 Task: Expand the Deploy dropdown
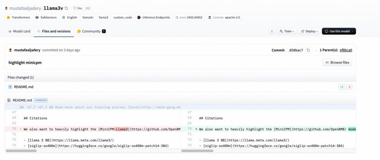[x=309, y=31]
